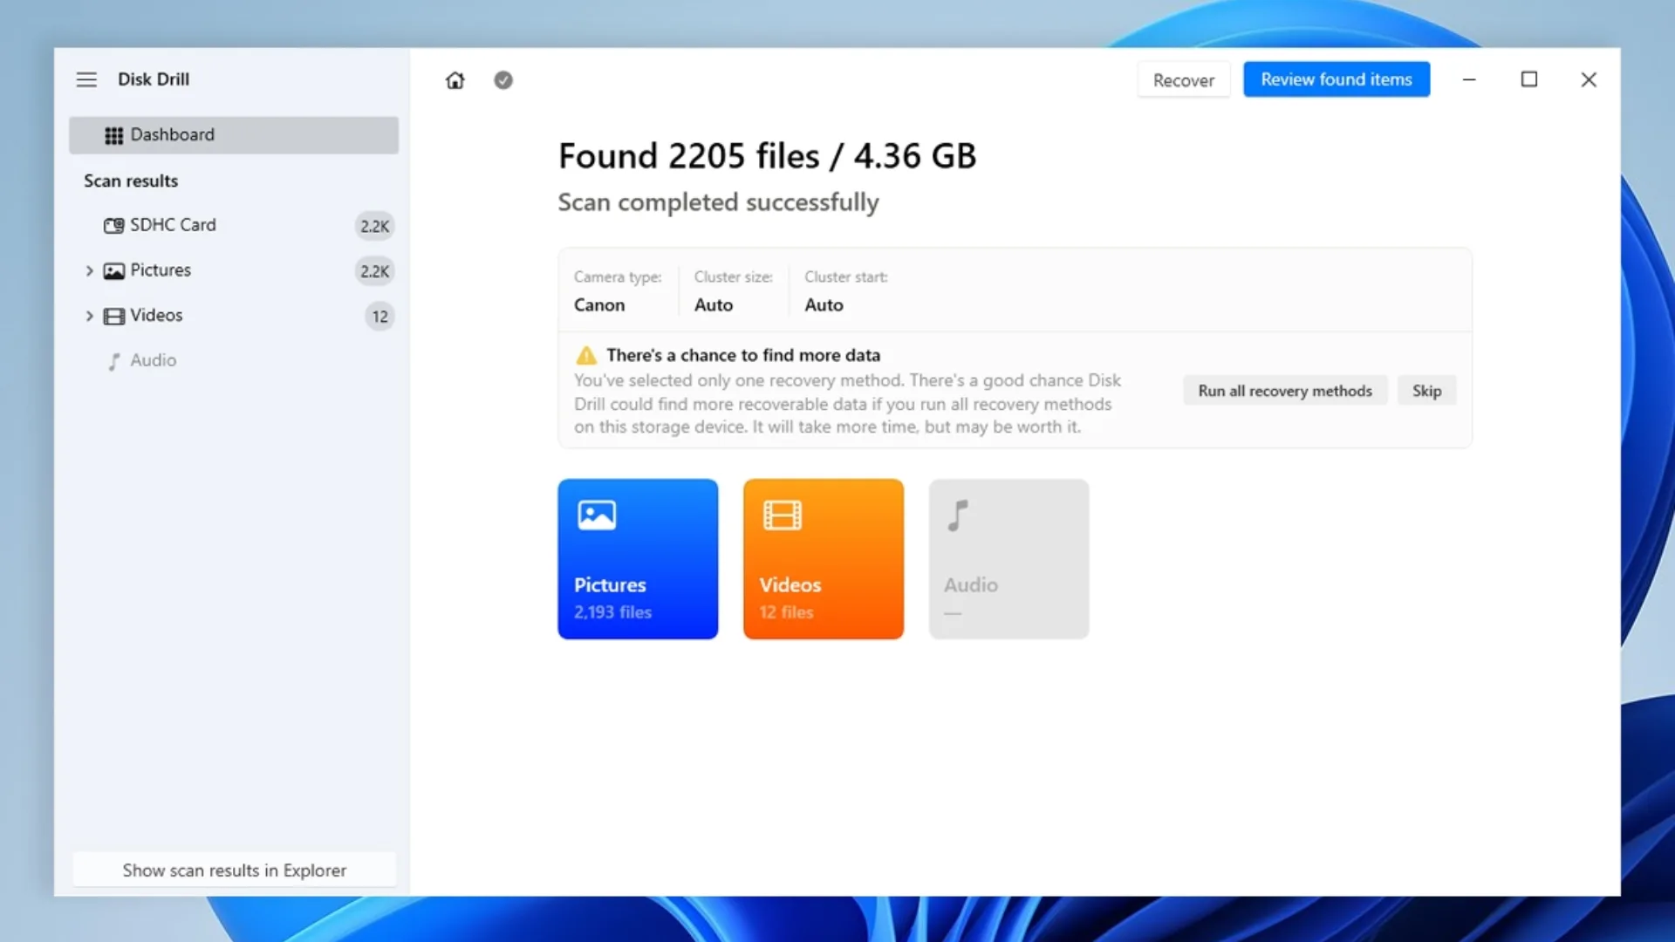Screen dimensions: 1675x942
Task: Click the Cluster size Auto value
Action: (x=714, y=305)
